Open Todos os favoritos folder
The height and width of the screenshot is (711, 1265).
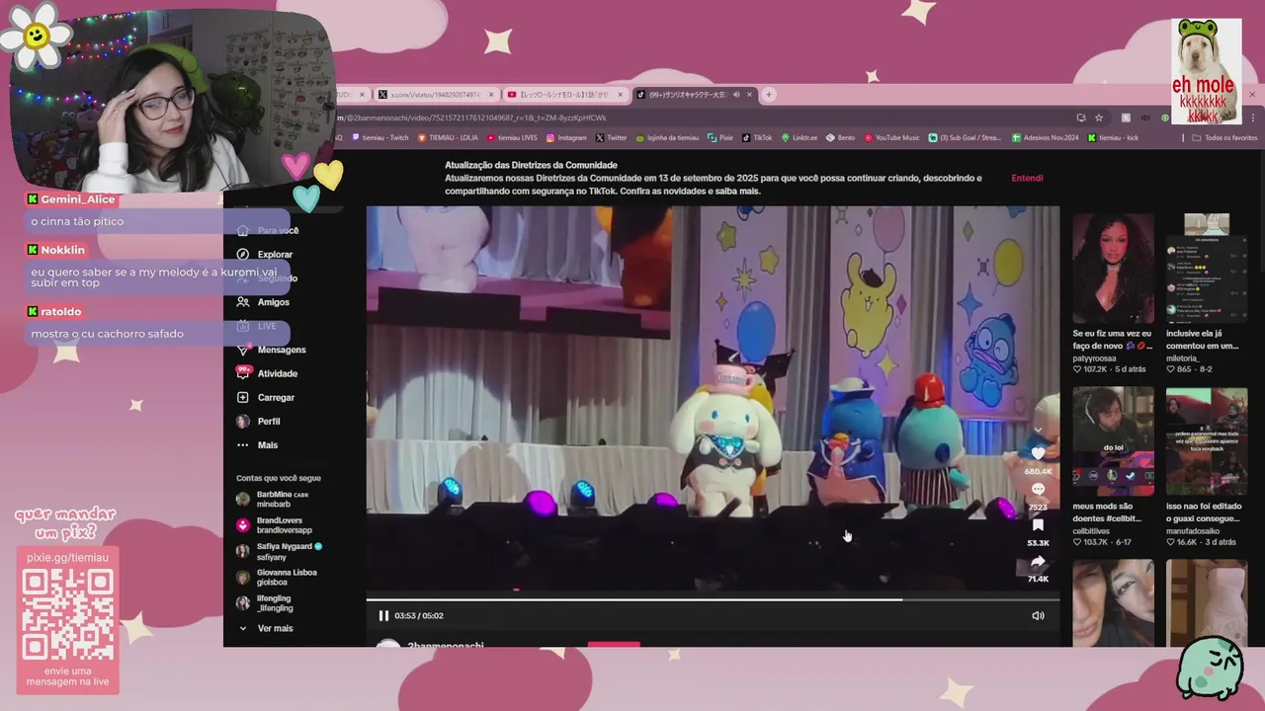pyautogui.click(x=1224, y=138)
